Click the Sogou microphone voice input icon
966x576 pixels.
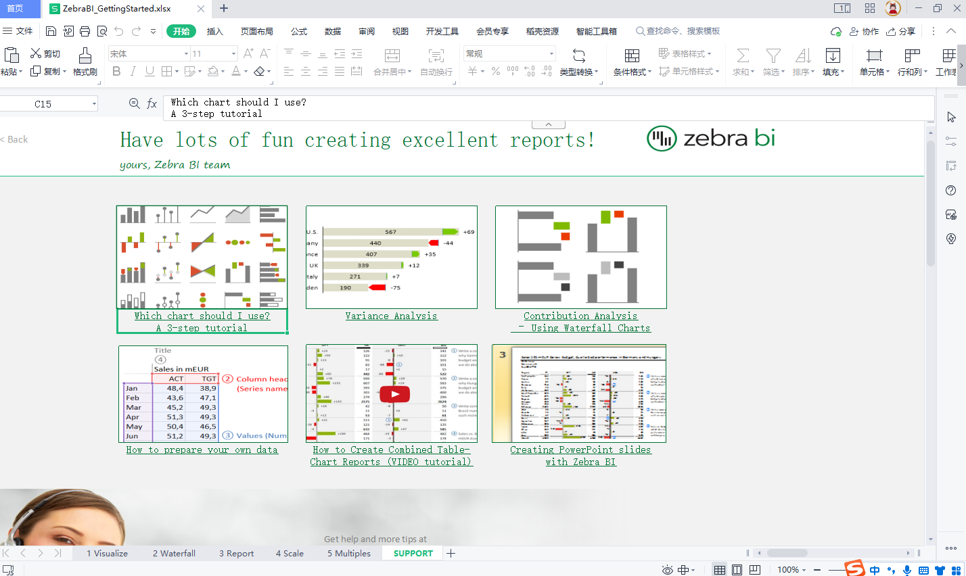[x=907, y=570]
